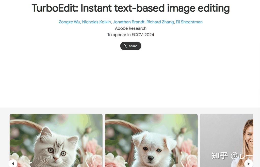Visit Jonathan Brandt's profile link
The height and width of the screenshot is (167, 260).
[129, 22]
